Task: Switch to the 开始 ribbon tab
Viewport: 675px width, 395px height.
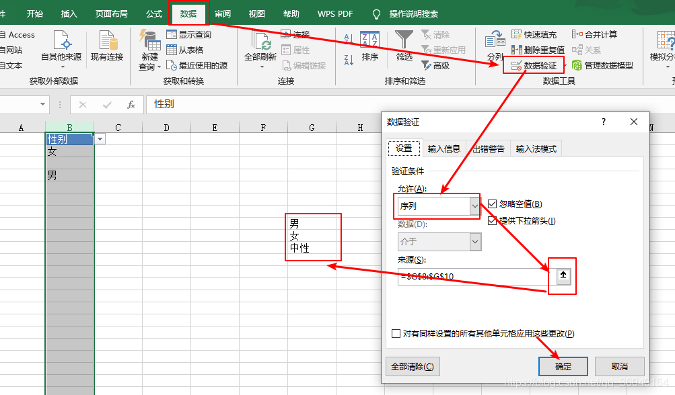Action: [34, 13]
